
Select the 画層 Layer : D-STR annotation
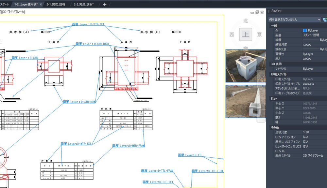(x=25, y=58)
